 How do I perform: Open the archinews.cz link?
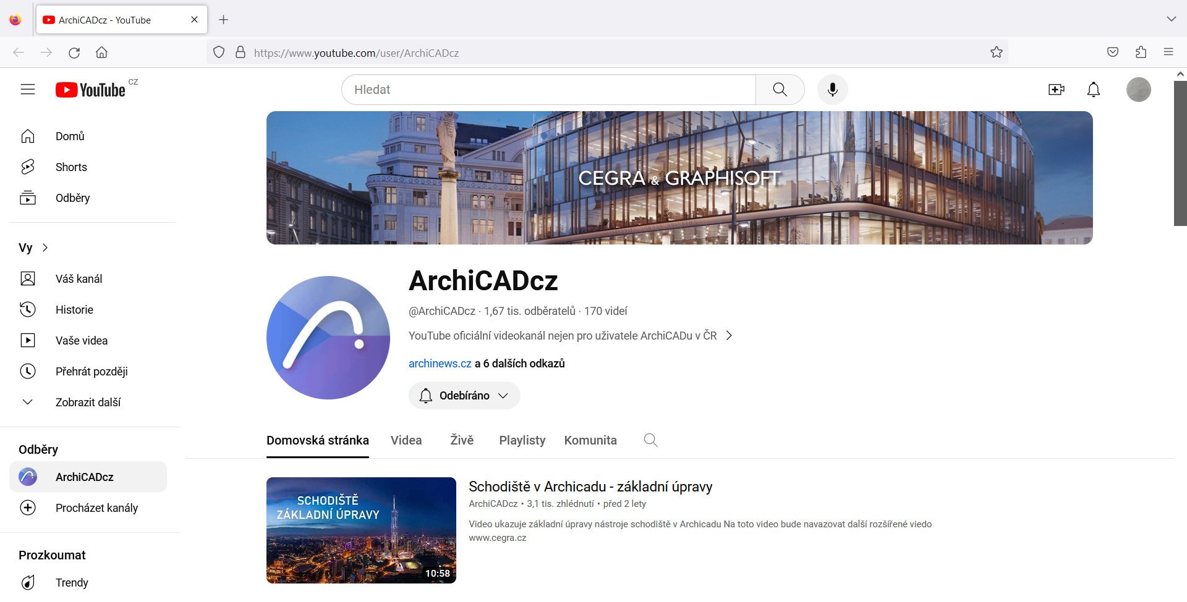[x=440, y=364]
